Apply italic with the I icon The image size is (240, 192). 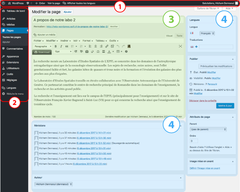[61, 46]
